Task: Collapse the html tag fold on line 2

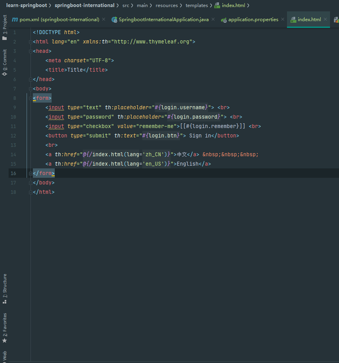Action: coord(30,42)
